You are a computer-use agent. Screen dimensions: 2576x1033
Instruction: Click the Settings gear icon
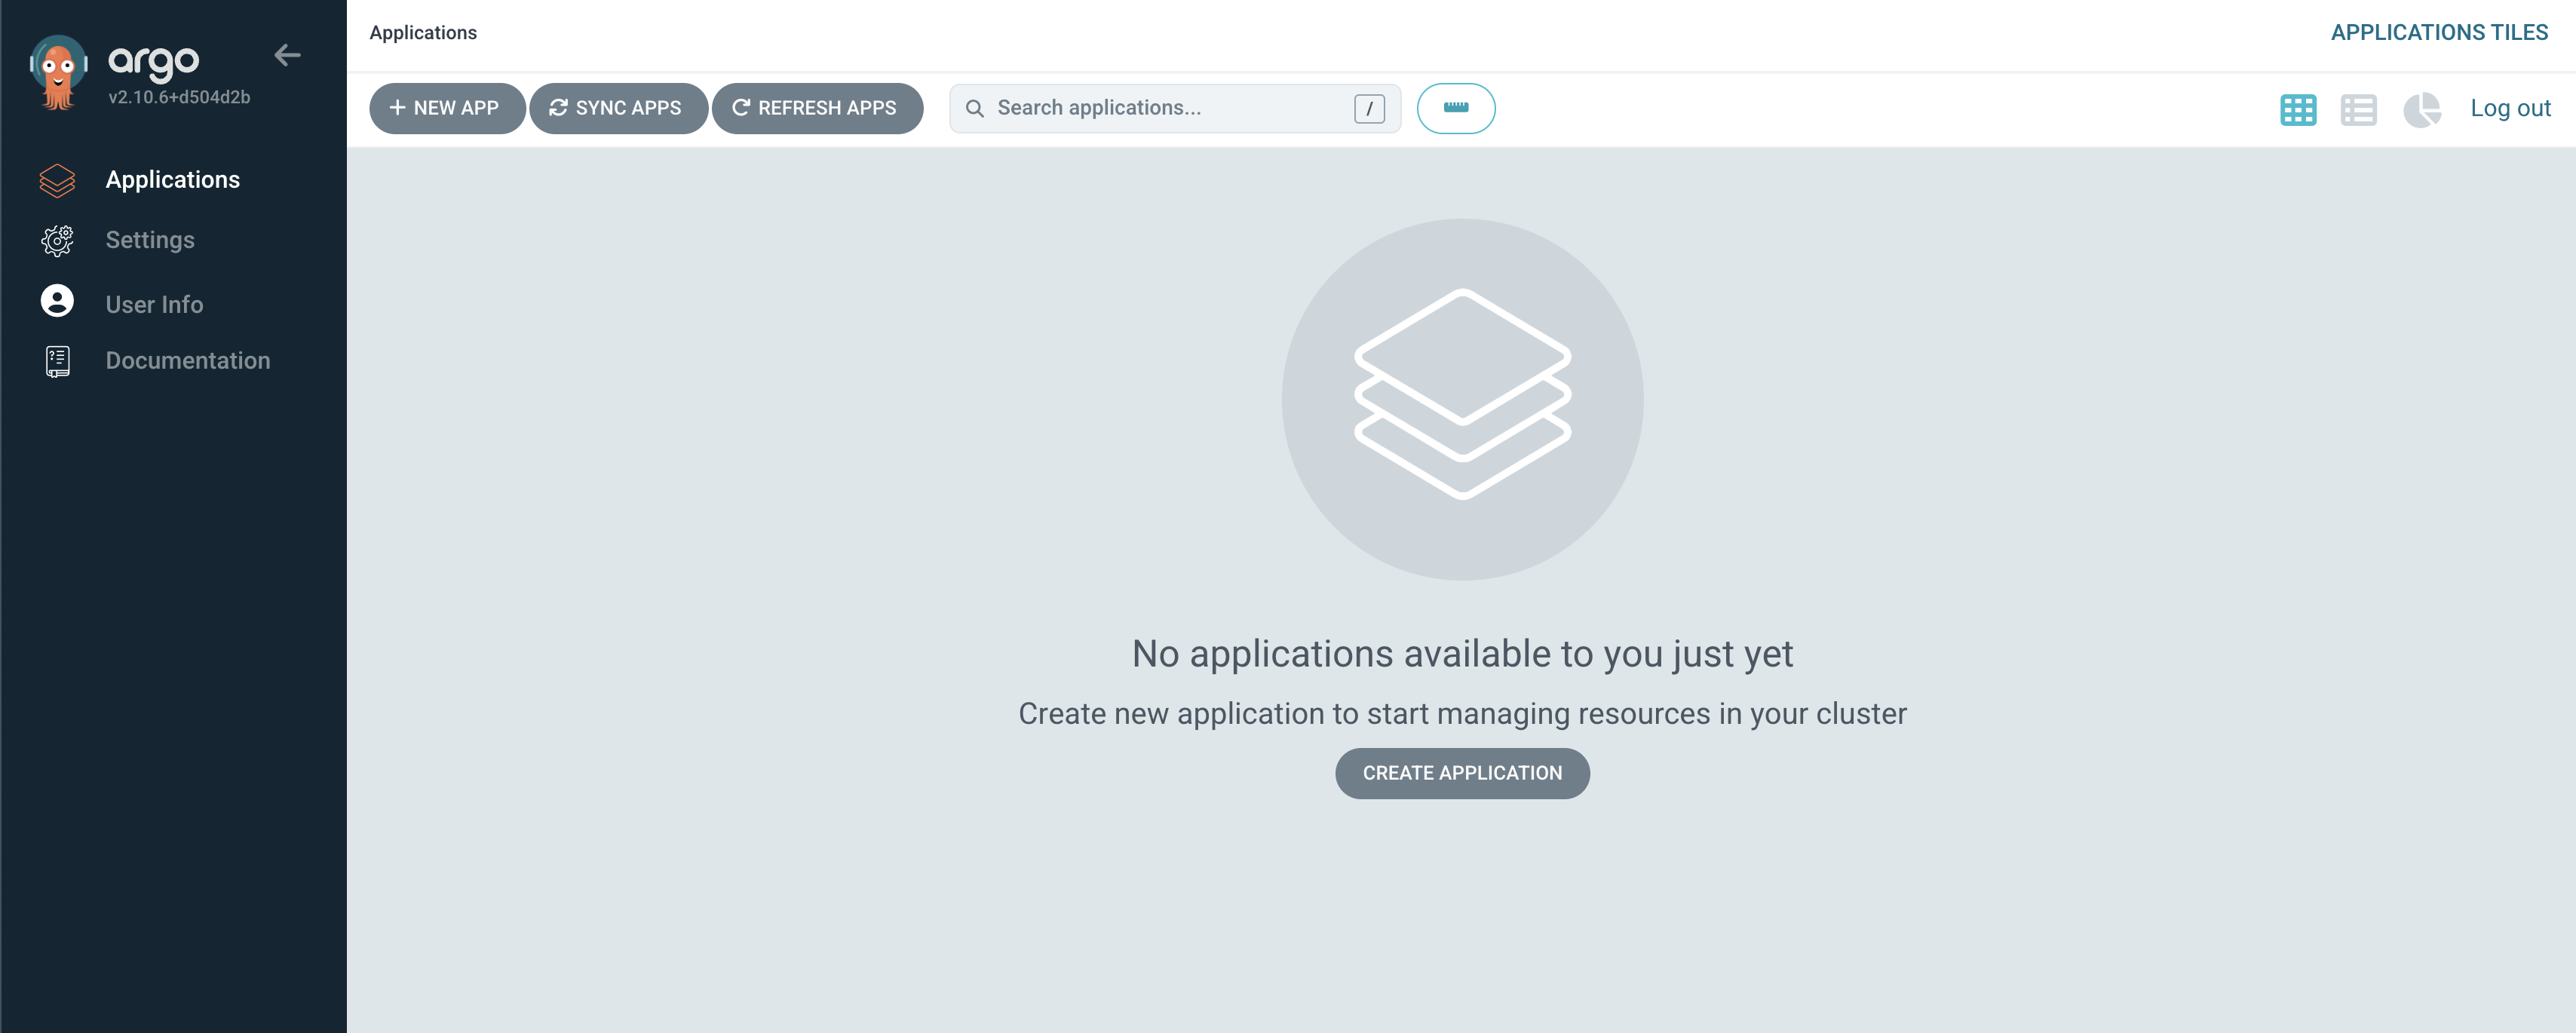tap(57, 240)
